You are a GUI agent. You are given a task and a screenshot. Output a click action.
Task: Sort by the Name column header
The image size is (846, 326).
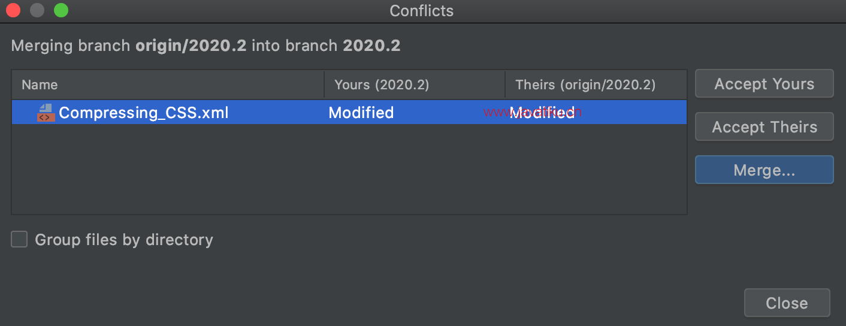40,85
